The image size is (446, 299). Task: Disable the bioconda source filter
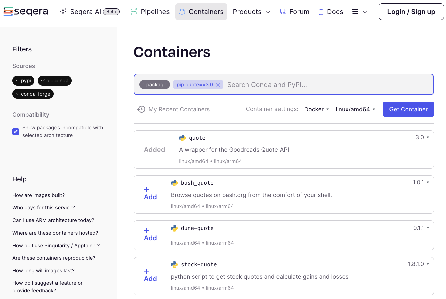point(54,80)
